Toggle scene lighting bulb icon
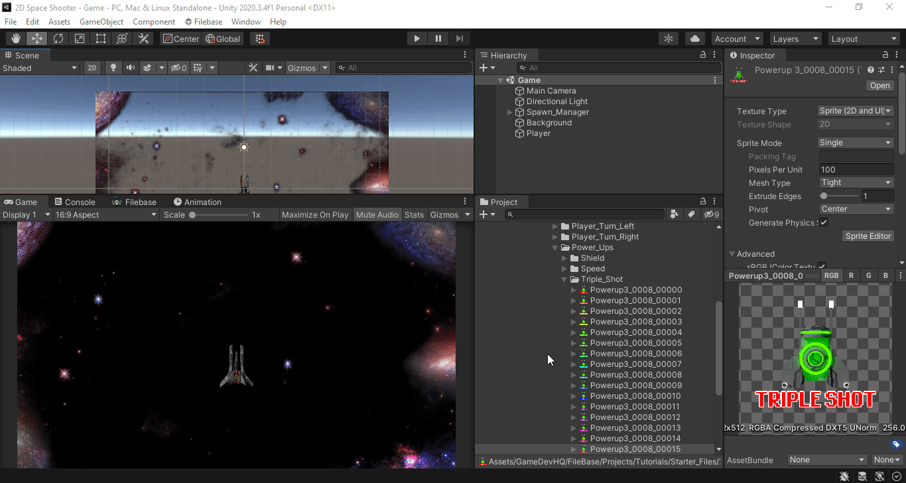The width and height of the screenshot is (906, 483). [113, 68]
